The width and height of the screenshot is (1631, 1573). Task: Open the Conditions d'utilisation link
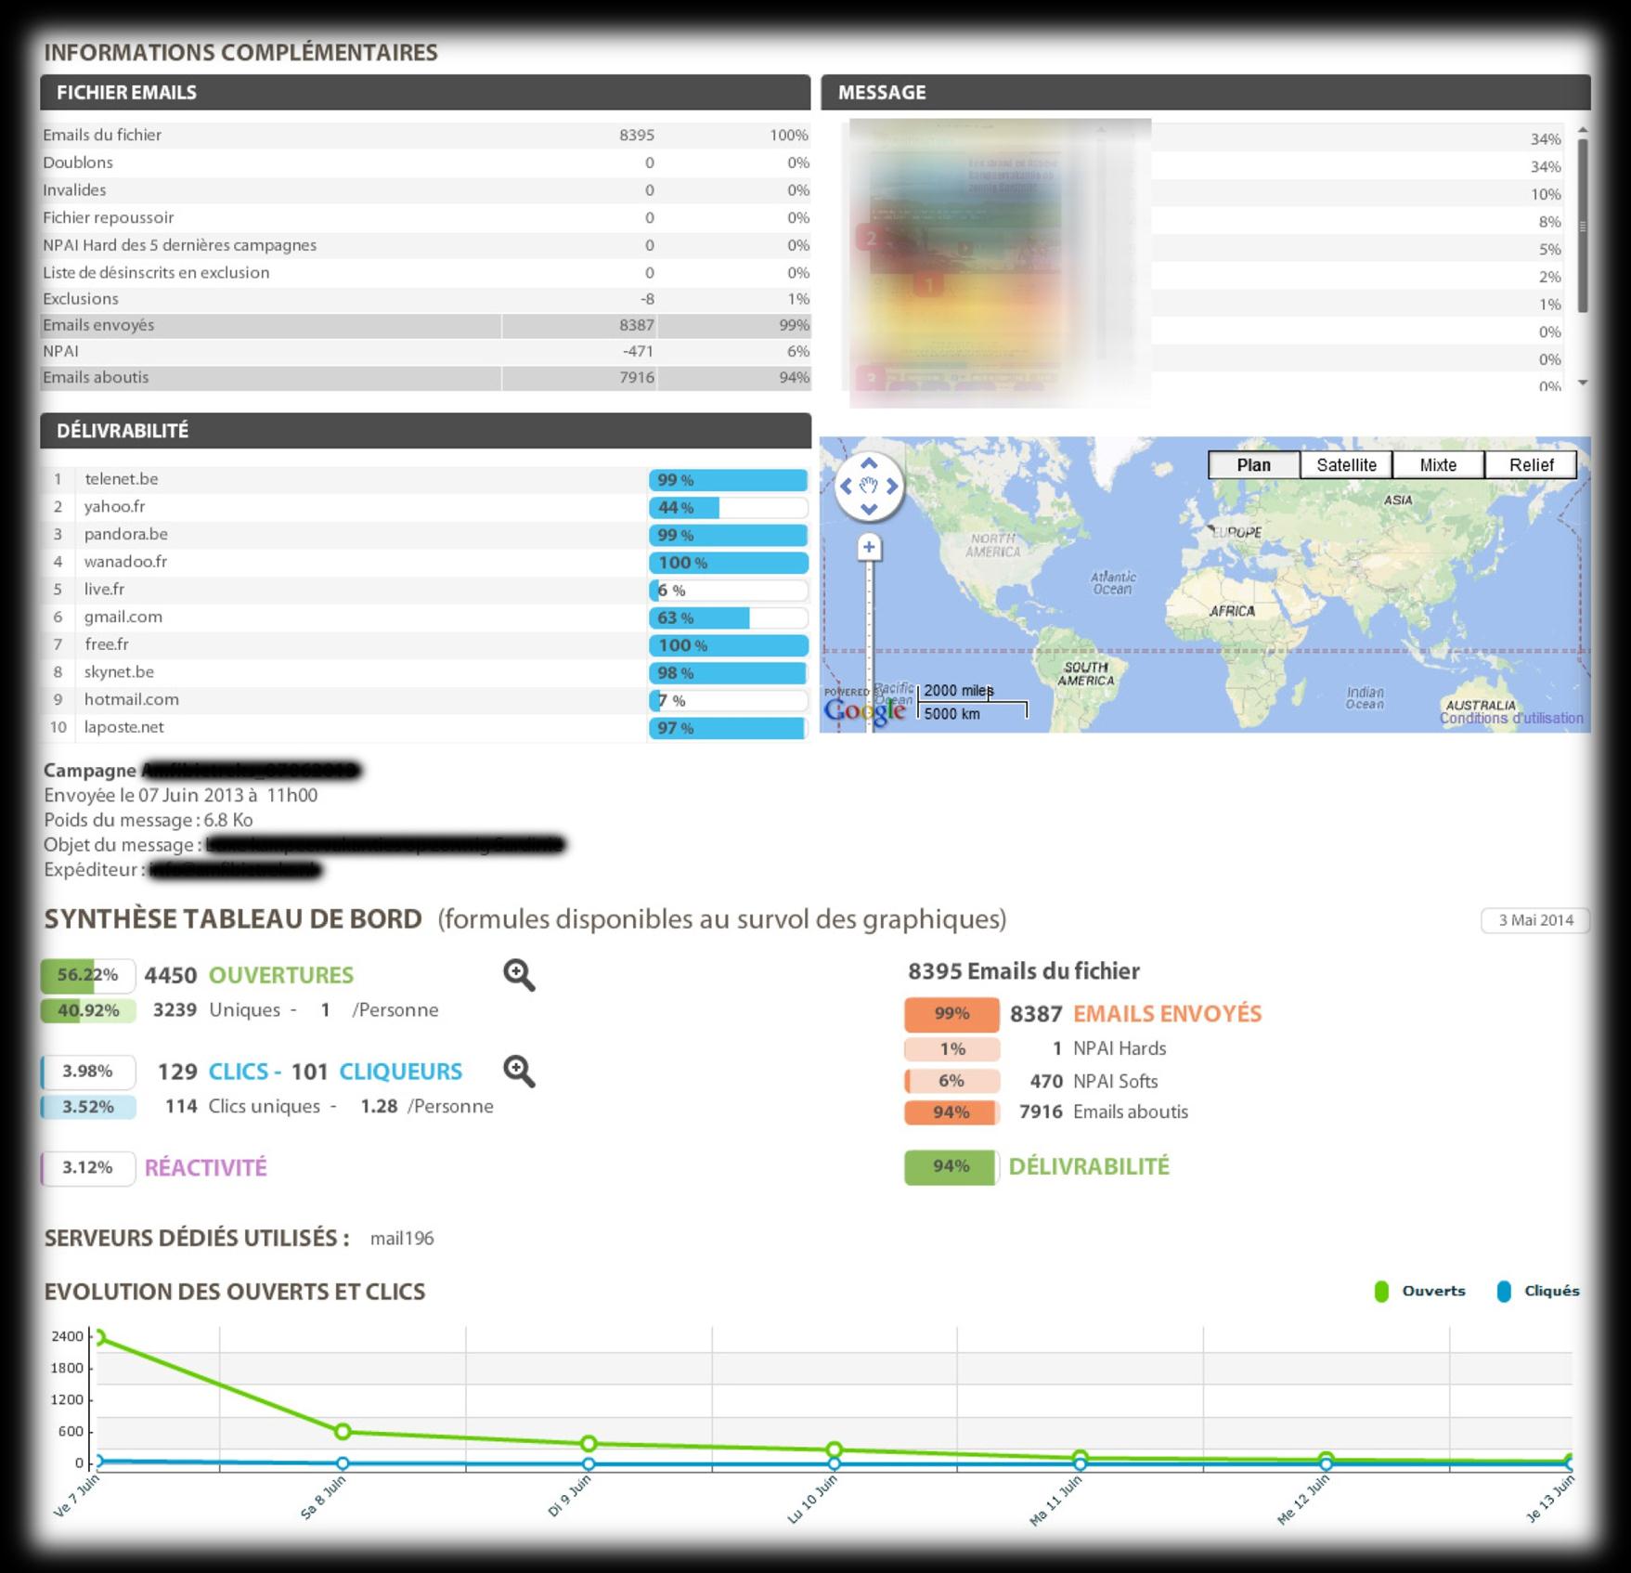coord(1511,718)
